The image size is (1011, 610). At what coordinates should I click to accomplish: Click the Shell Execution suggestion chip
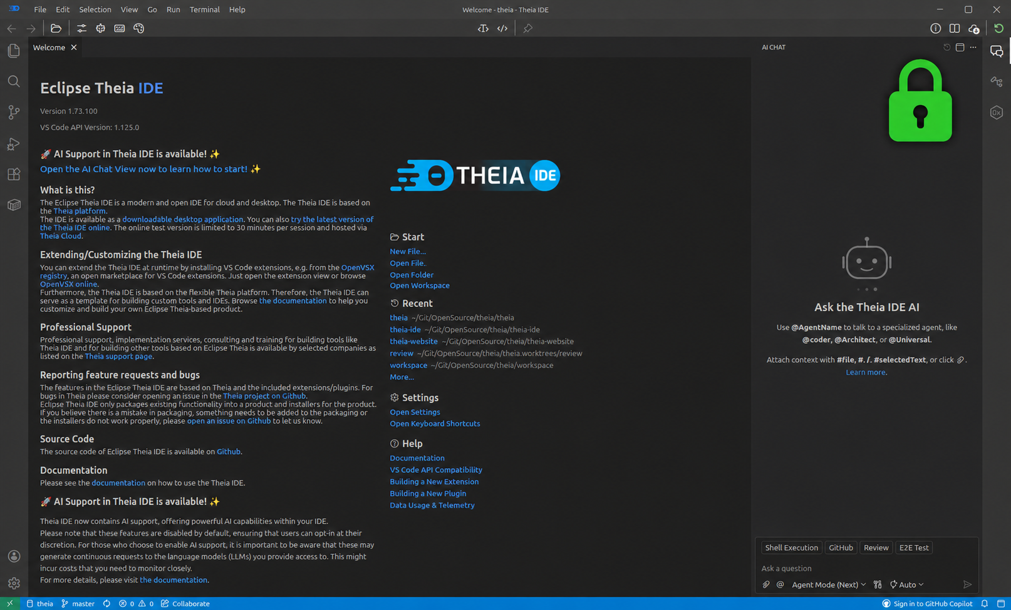[791, 547]
